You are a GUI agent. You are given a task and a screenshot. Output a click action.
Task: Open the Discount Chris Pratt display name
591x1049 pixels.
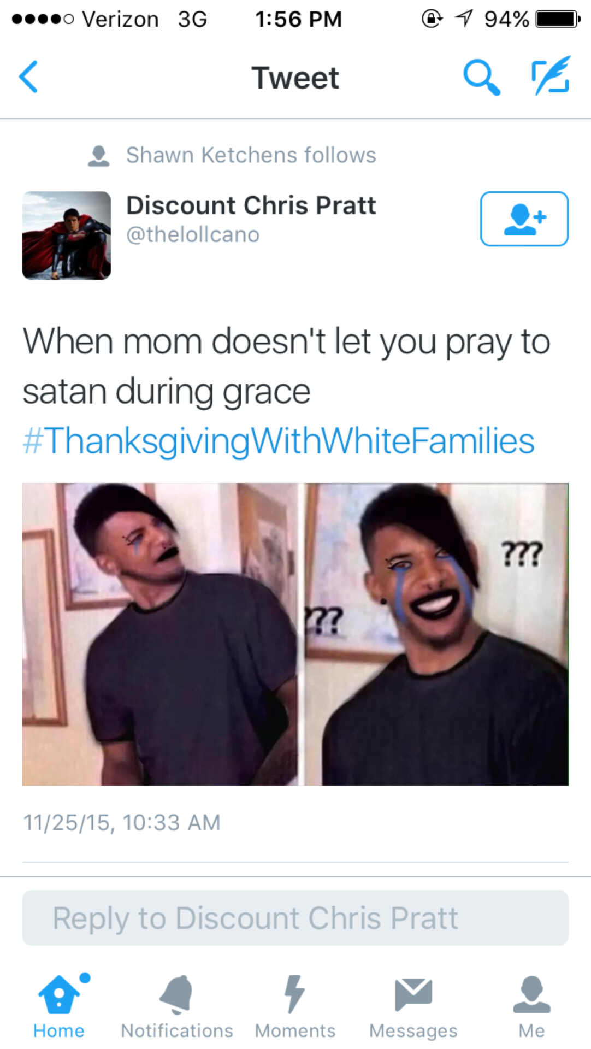(x=251, y=205)
